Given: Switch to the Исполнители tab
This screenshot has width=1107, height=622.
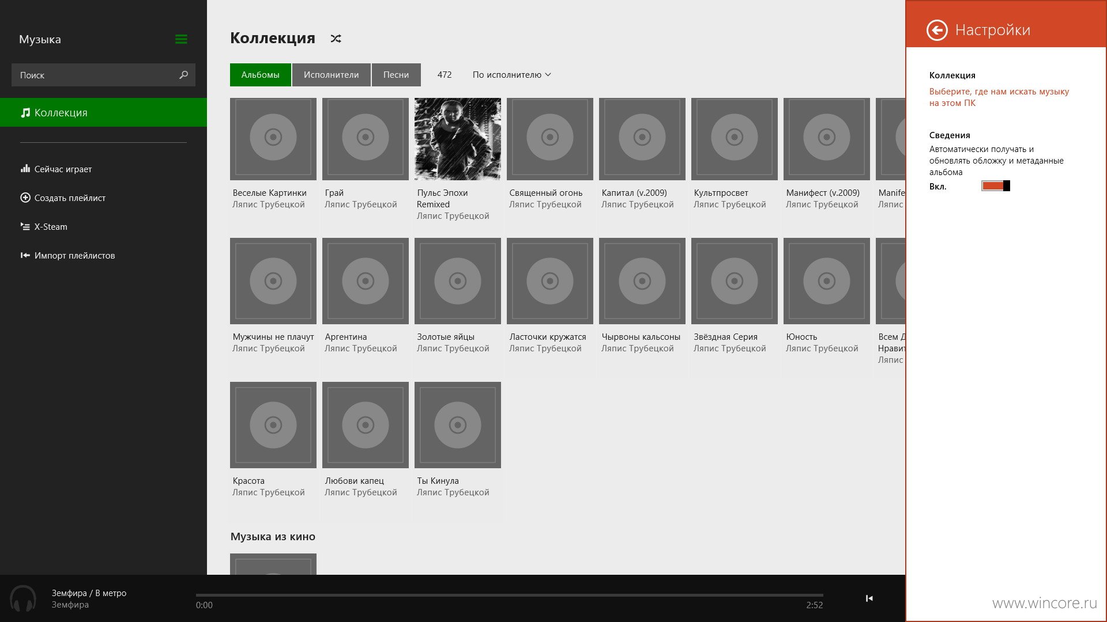Looking at the screenshot, I should (x=331, y=75).
